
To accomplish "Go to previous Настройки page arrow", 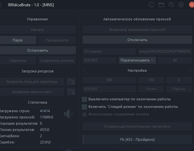I will click(85, 70).
